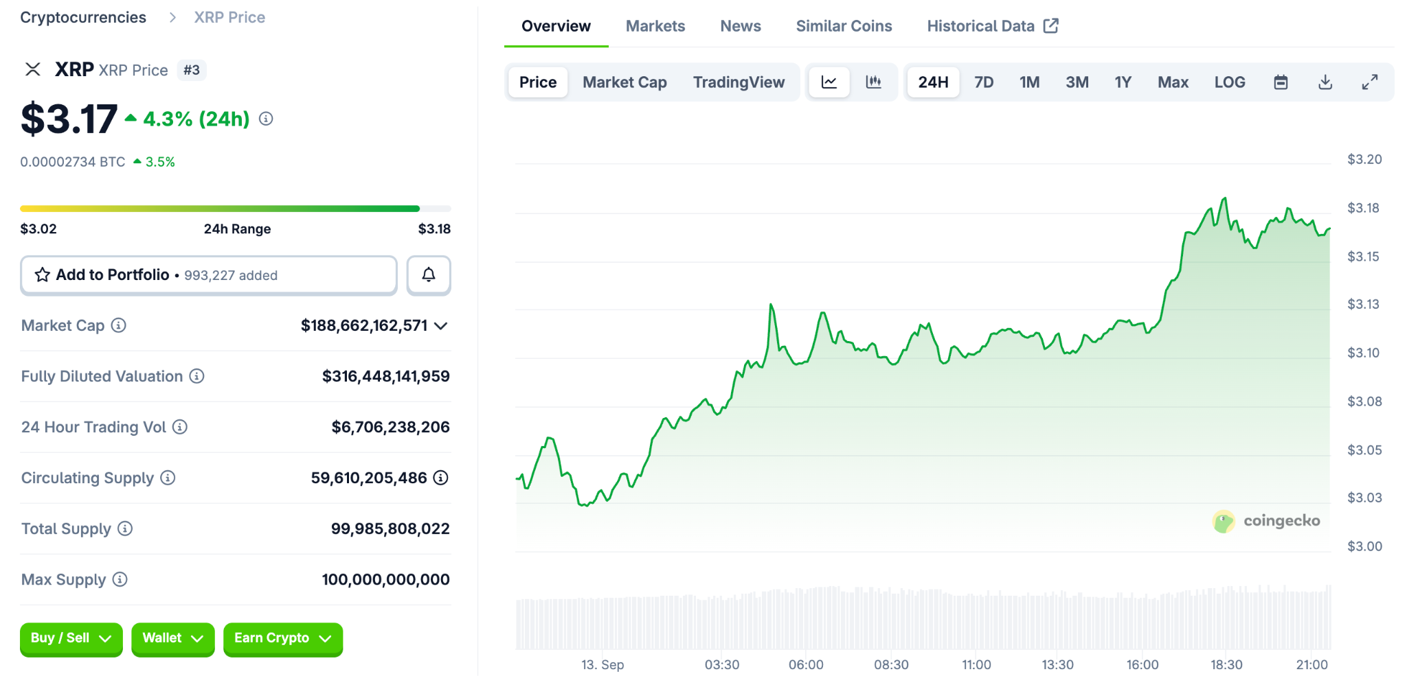Click the 100,000,000,000 max supply value
Screen dimensions: 1407x676
coord(385,579)
